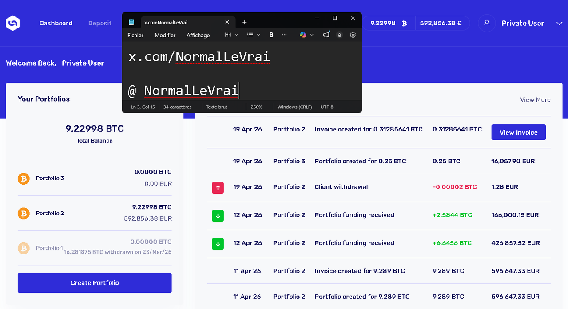Click the Create Portfolio button
Screen dimensions: 568x309
(95, 283)
